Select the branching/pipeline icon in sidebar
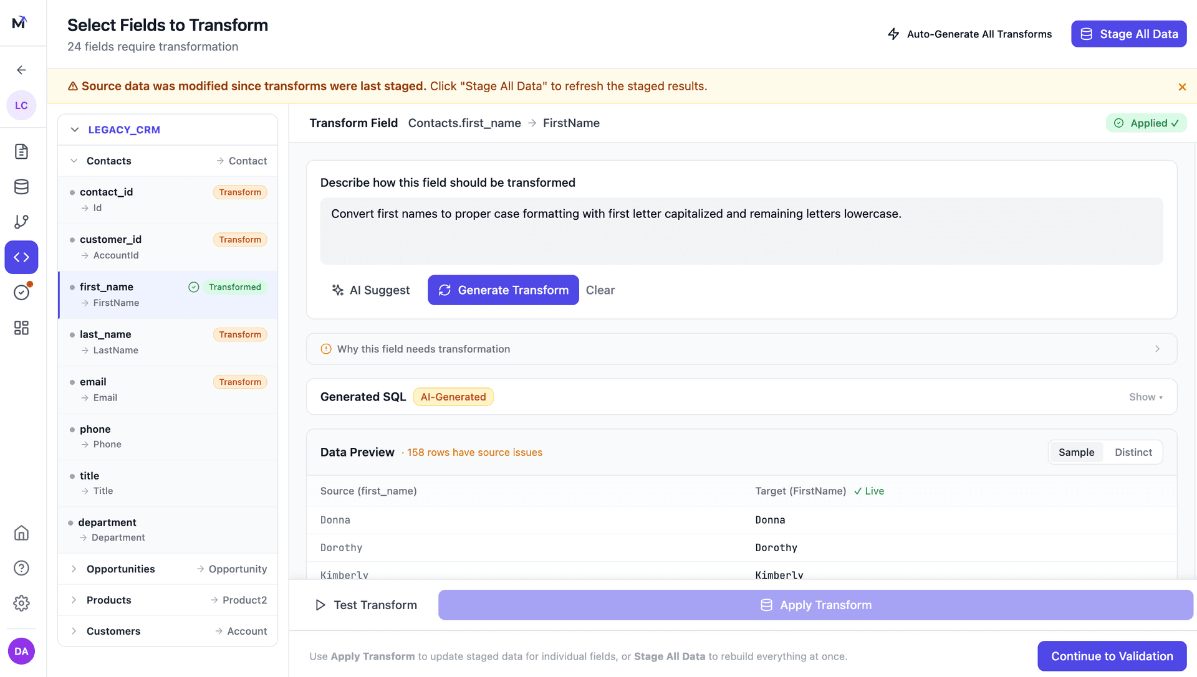This screenshot has height=677, width=1197. coord(21,222)
